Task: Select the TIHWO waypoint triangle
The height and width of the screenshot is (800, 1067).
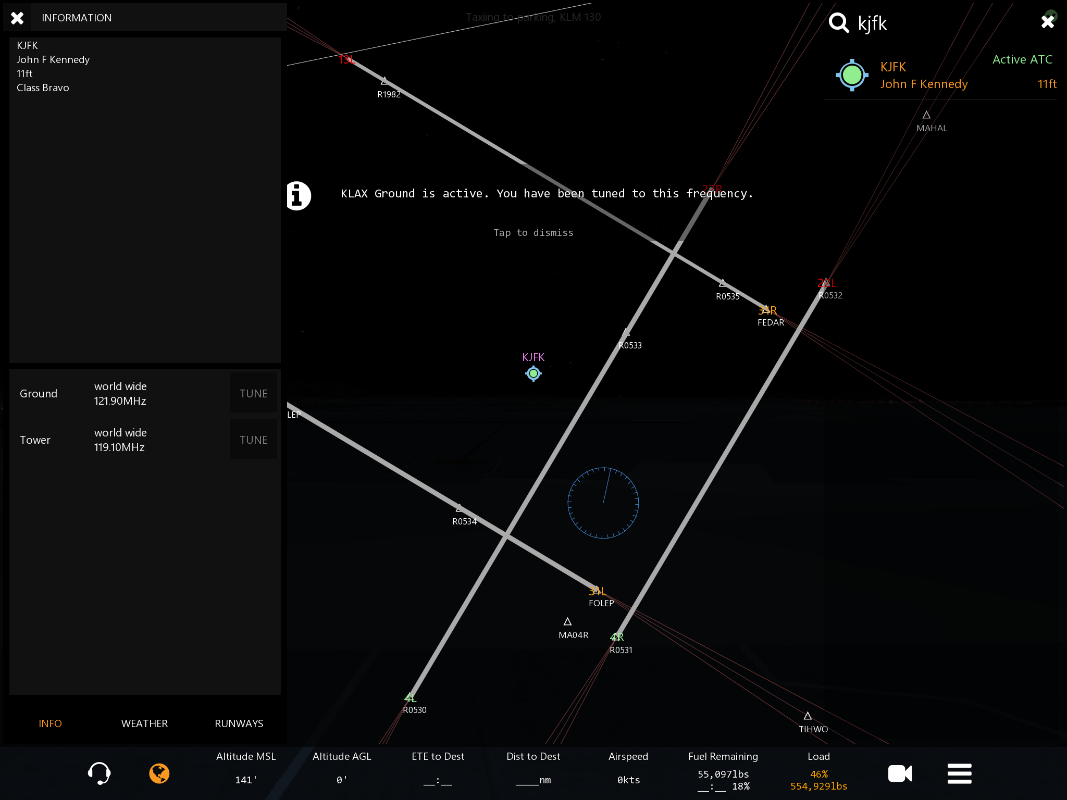Action: pyautogui.click(x=808, y=716)
